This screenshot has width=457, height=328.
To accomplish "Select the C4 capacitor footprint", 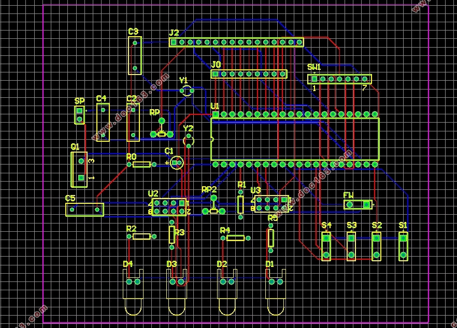I will click(x=103, y=123).
